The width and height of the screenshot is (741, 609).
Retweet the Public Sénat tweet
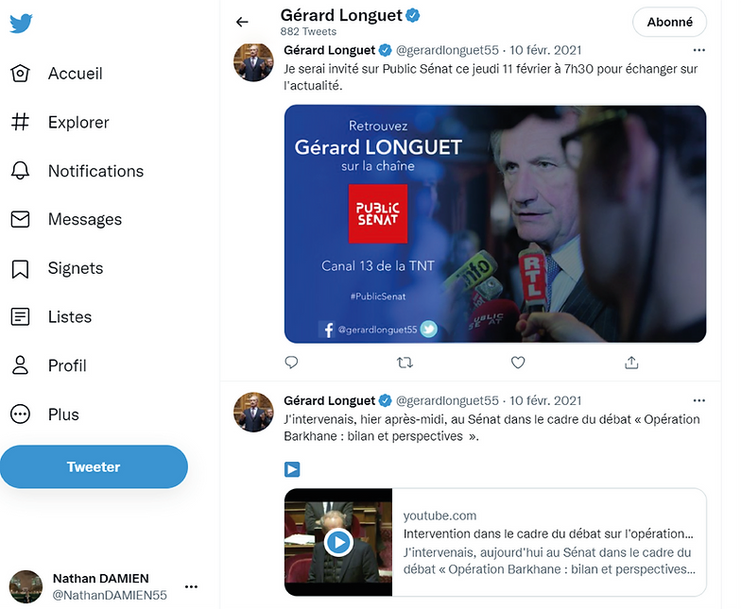(405, 362)
